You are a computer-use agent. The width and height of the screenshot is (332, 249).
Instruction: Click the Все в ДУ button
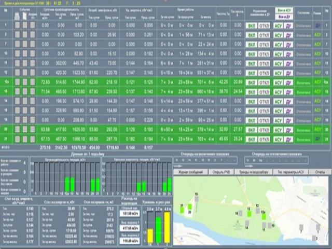[284, 17]
